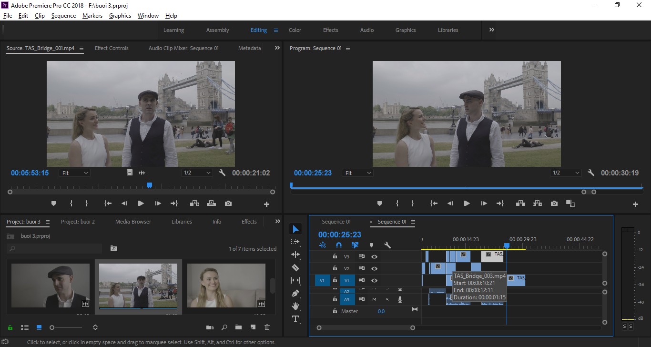The width and height of the screenshot is (651, 347).
Task: Open Program monitor wrench settings
Action: pyautogui.click(x=591, y=173)
